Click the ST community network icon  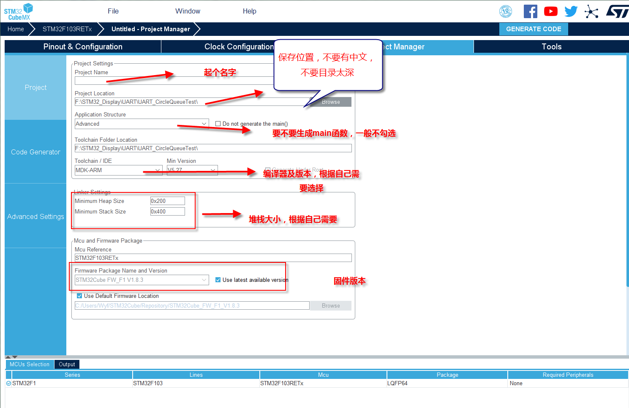[591, 11]
